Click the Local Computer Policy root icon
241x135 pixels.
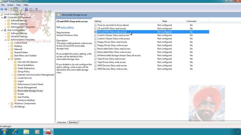(2, 14)
